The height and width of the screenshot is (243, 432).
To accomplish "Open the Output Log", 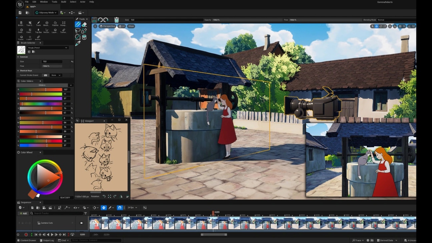I will (47, 240).
